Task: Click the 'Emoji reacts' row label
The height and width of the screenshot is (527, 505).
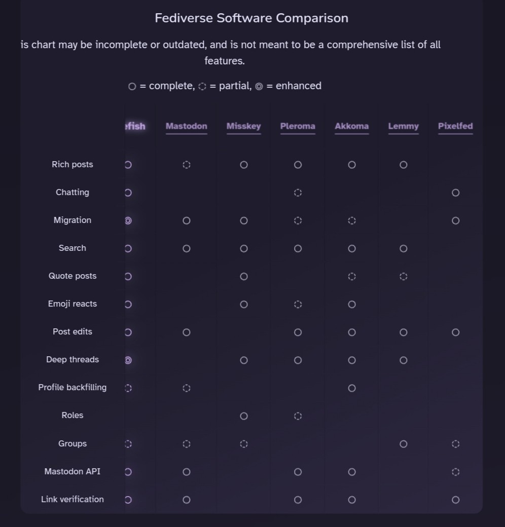Action: [x=73, y=304]
